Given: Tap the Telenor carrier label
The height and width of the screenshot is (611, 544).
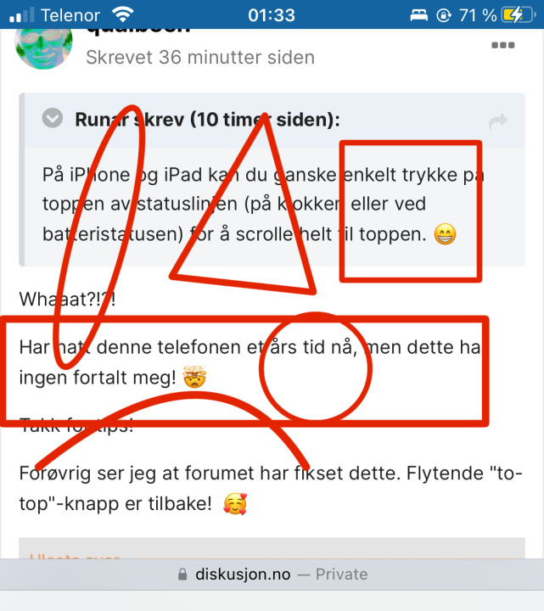Looking at the screenshot, I should pos(70,15).
